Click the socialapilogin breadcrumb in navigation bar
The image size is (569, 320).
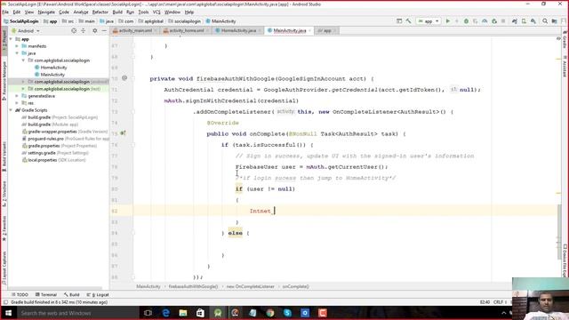pos(185,21)
